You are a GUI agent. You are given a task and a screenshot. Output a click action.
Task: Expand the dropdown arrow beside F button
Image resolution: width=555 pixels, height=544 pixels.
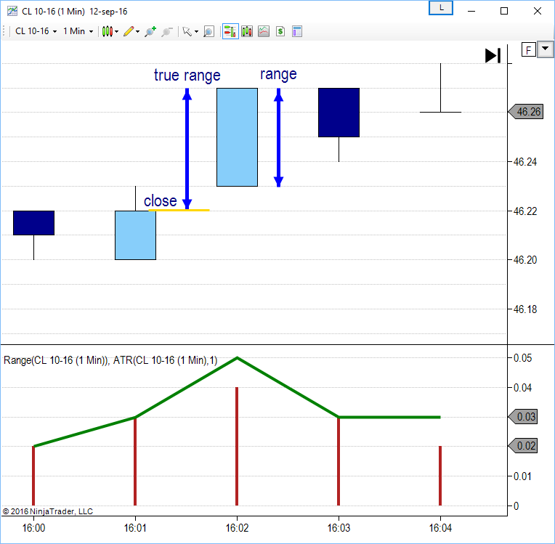pyautogui.click(x=543, y=49)
